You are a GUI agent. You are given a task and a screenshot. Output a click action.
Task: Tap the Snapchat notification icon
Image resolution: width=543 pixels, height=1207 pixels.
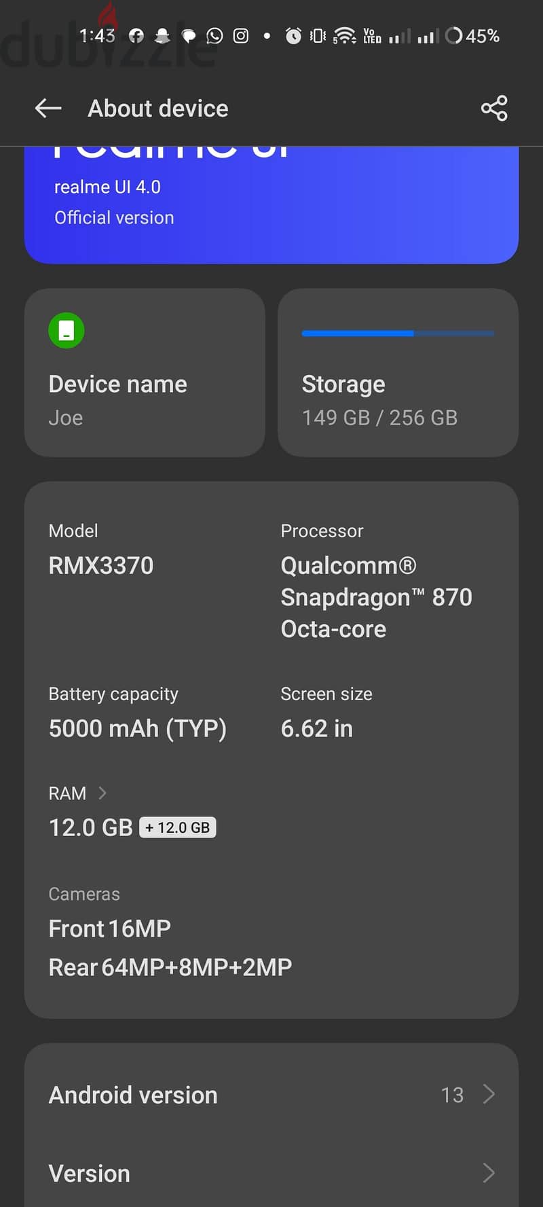tap(162, 36)
